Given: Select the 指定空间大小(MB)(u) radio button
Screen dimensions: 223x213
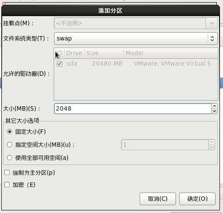Looking at the screenshot, I should (x=10, y=145).
